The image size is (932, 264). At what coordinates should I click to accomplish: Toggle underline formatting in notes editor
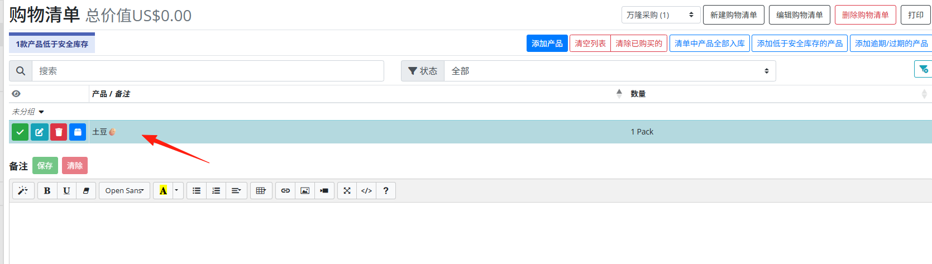pyautogui.click(x=66, y=191)
